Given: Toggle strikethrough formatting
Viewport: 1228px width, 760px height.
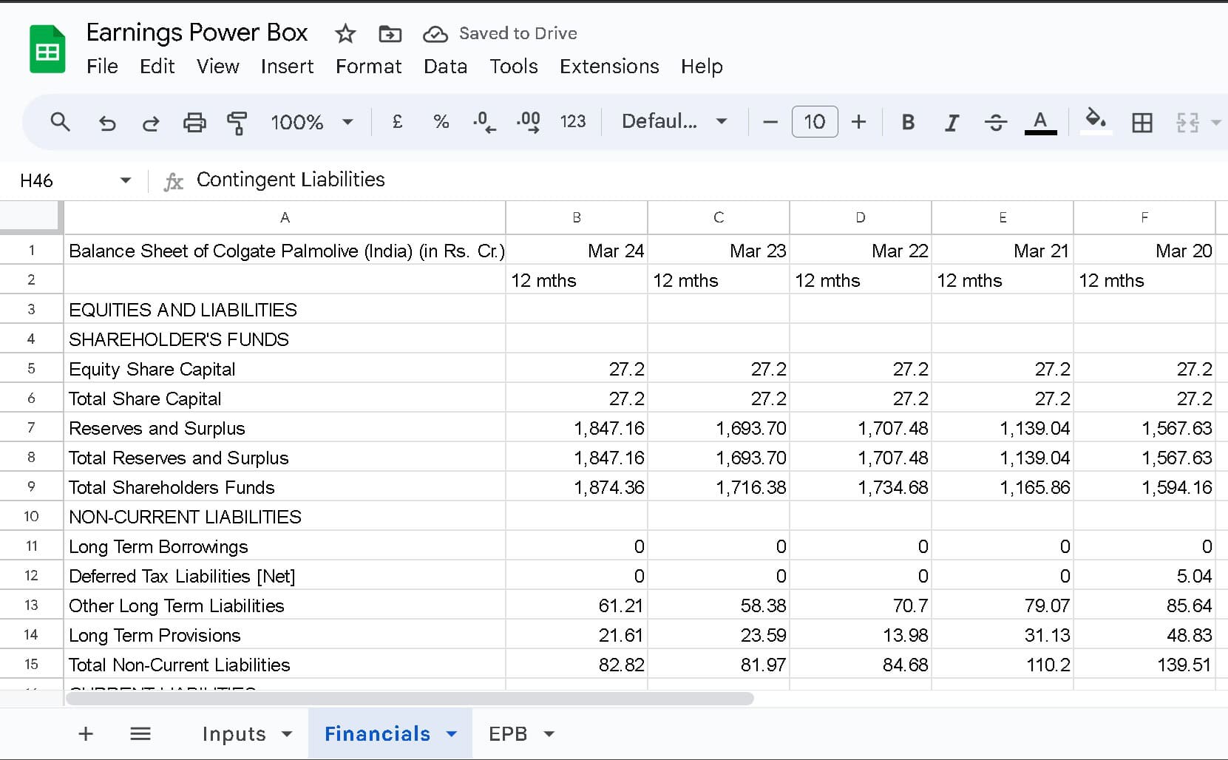Looking at the screenshot, I should 995,122.
